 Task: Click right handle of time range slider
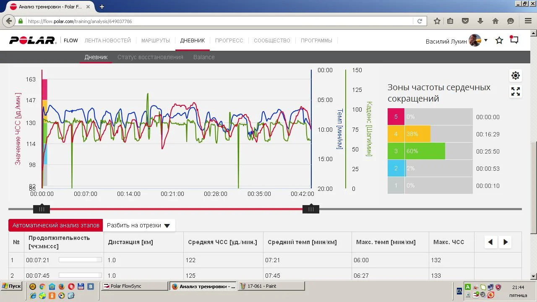(x=311, y=209)
